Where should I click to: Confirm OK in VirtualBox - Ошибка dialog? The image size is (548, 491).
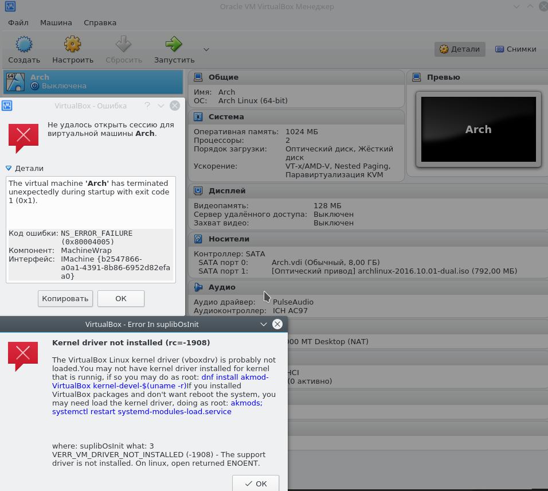(121, 299)
